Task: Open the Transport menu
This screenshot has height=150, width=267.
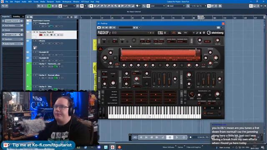Action: click(x=50, y=2)
